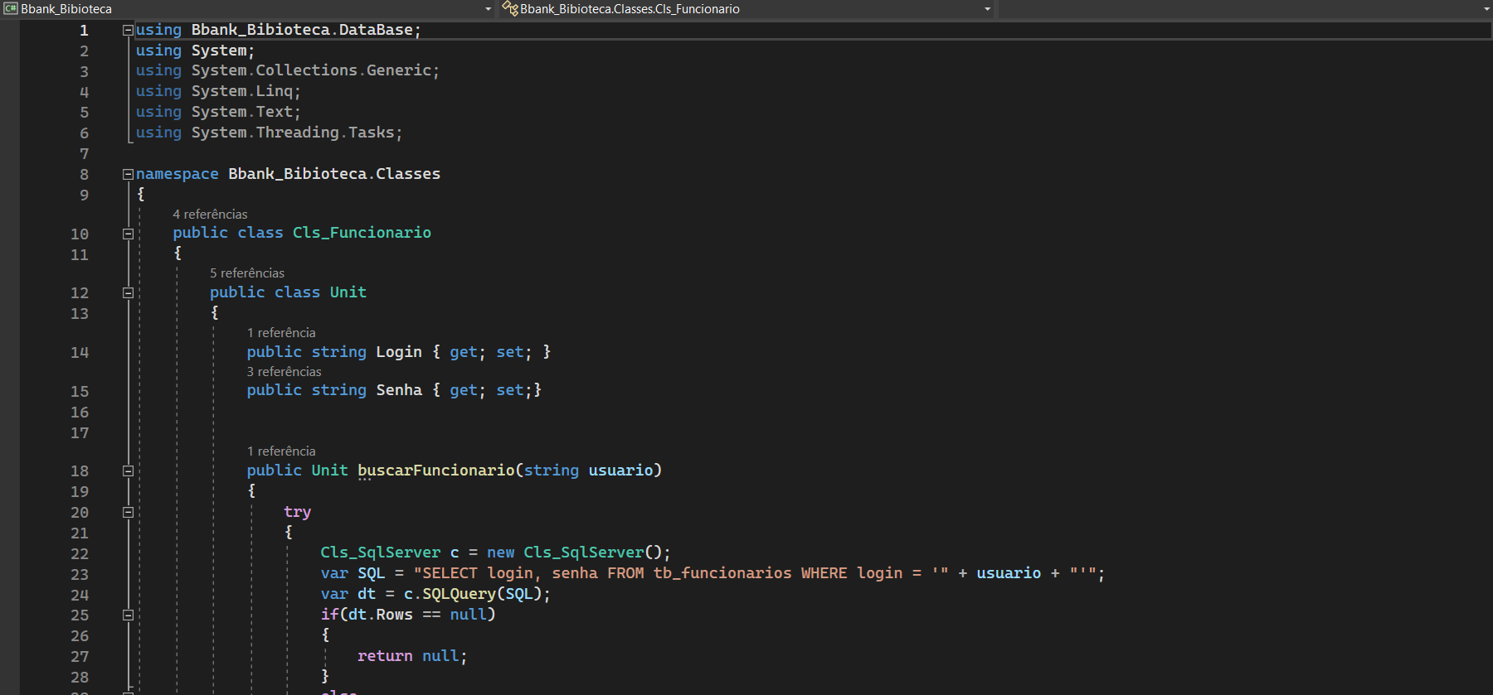
Task: Open the Bbank_Bibioteca project dropdown
Action: click(x=249, y=9)
